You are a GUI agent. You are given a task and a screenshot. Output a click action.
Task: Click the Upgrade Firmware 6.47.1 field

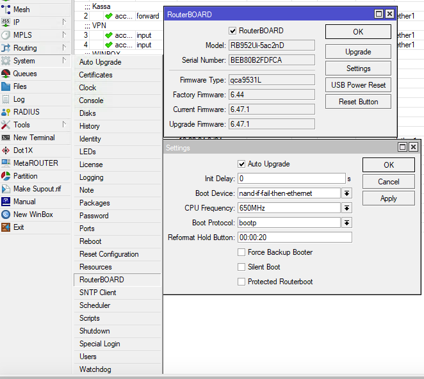point(272,124)
